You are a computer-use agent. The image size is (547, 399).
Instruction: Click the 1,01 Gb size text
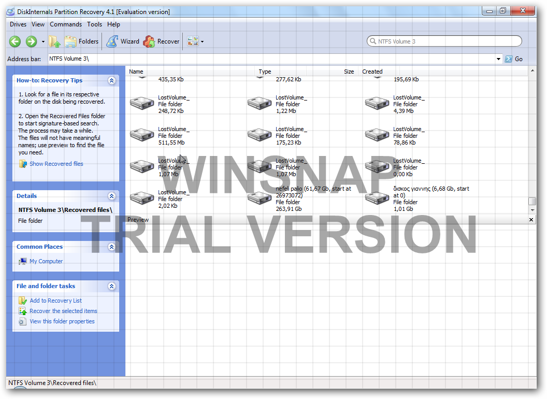[x=404, y=209]
